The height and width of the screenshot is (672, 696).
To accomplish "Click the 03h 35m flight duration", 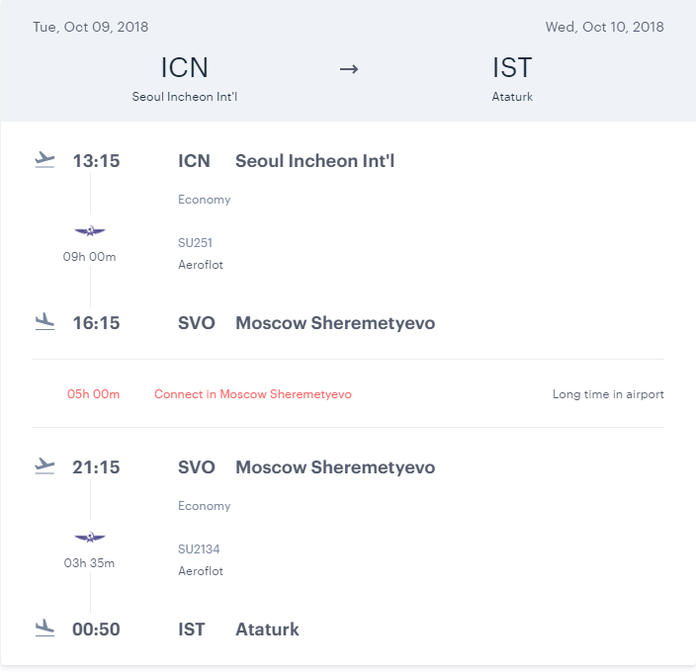I will tap(90, 563).
